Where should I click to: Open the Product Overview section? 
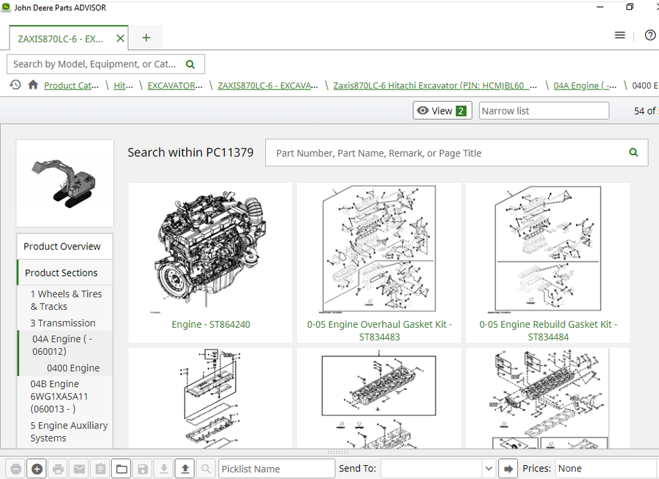point(62,246)
